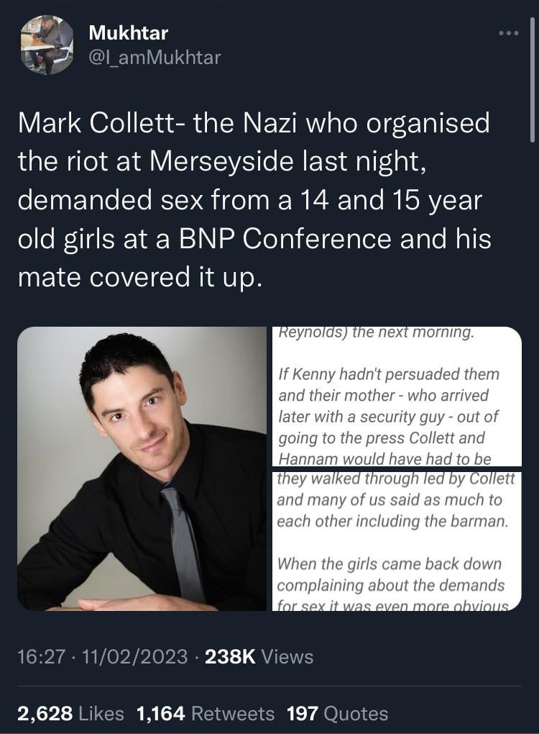Click the display name Mukhtar
This screenshot has width=539, height=734.
tap(128, 32)
